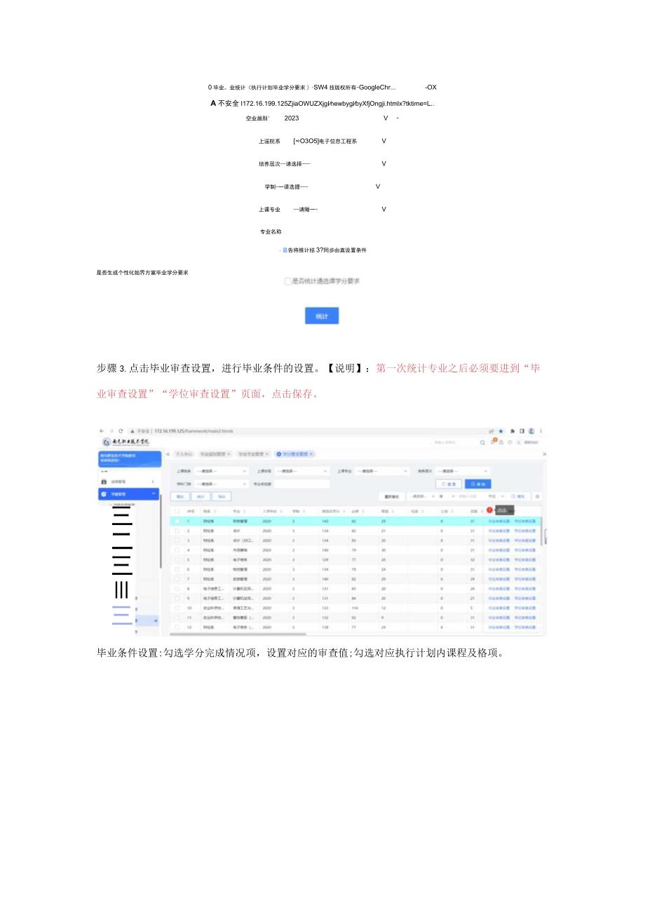The height and width of the screenshot is (912, 645).
Task: Open the settings gear at the toolbar's right end
Action: coord(537,496)
